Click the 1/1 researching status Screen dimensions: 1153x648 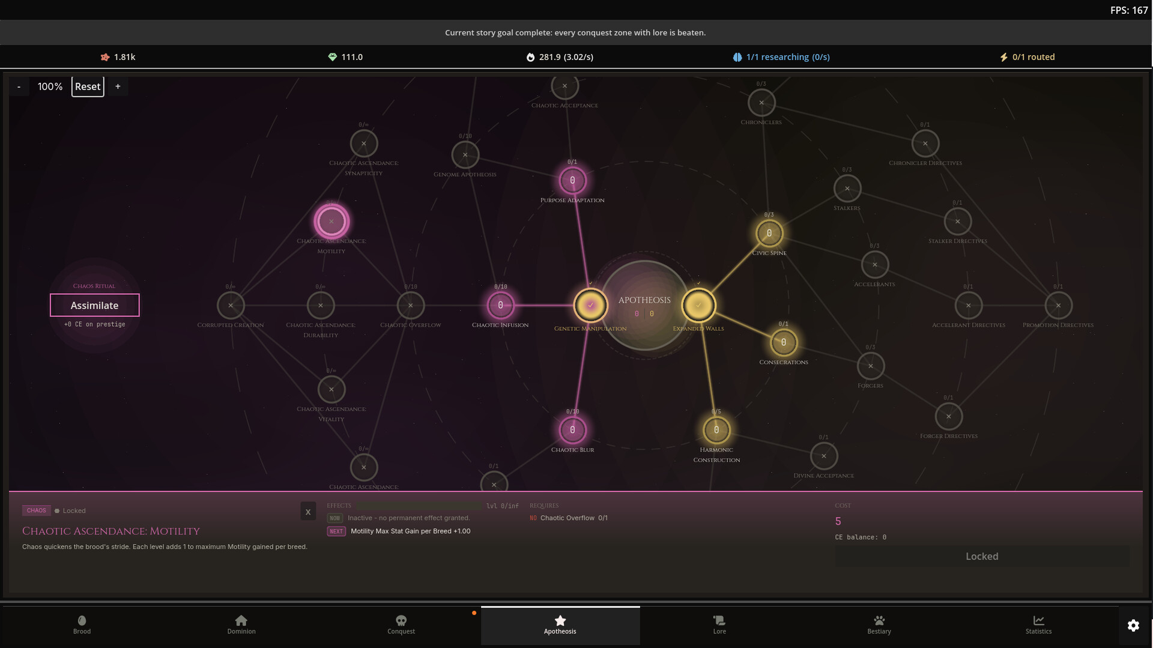781,57
